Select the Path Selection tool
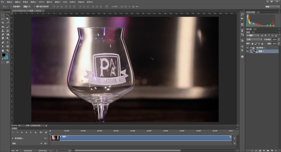The image size is (281, 152). [x=3, y=46]
